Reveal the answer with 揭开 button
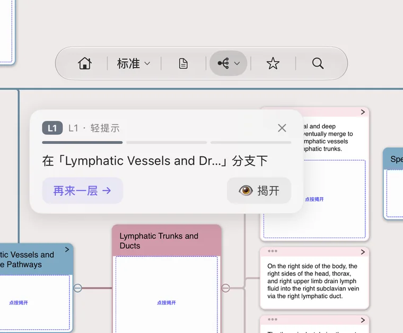 click(259, 191)
